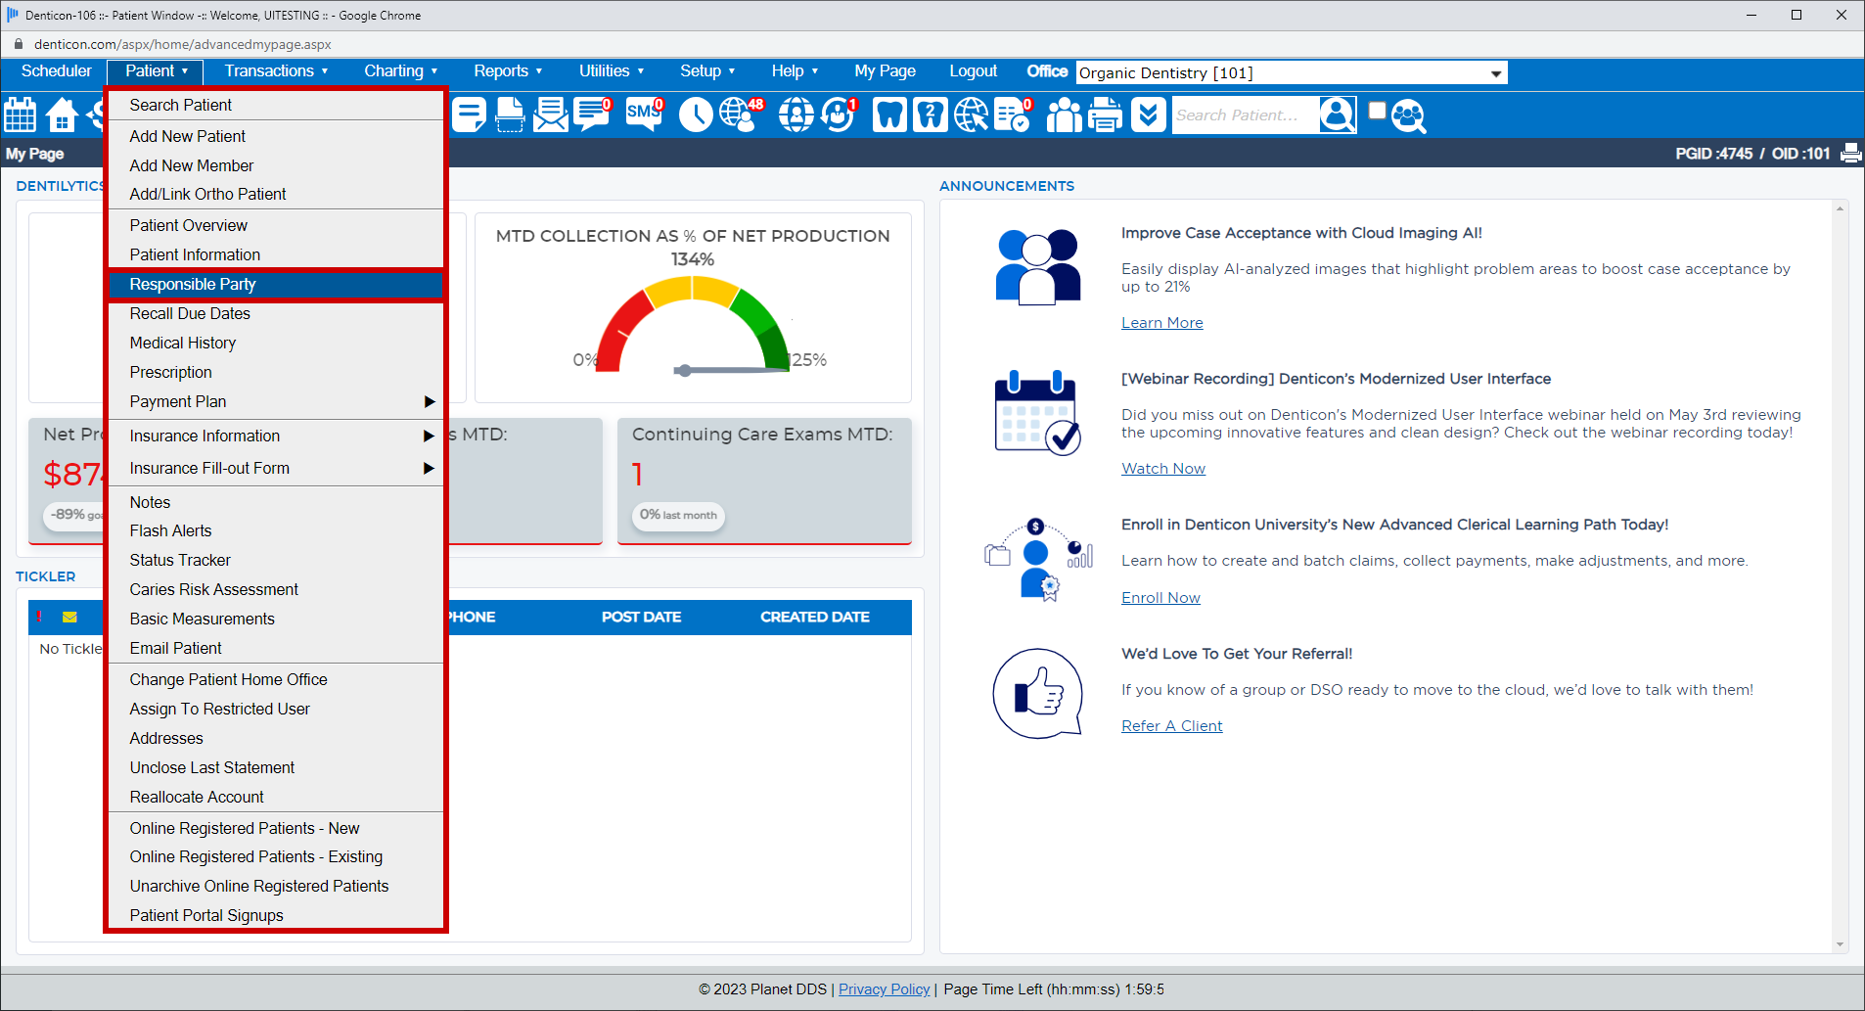1865x1011 pixels.
Task: Click the SMS messaging icon
Action: pos(643,115)
